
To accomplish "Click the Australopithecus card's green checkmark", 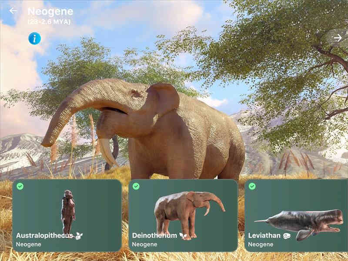I will [x=20, y=186].
